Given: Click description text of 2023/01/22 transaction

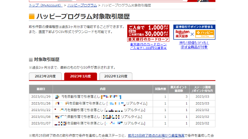Looking at the screenshot, I should tap(100, 110).
